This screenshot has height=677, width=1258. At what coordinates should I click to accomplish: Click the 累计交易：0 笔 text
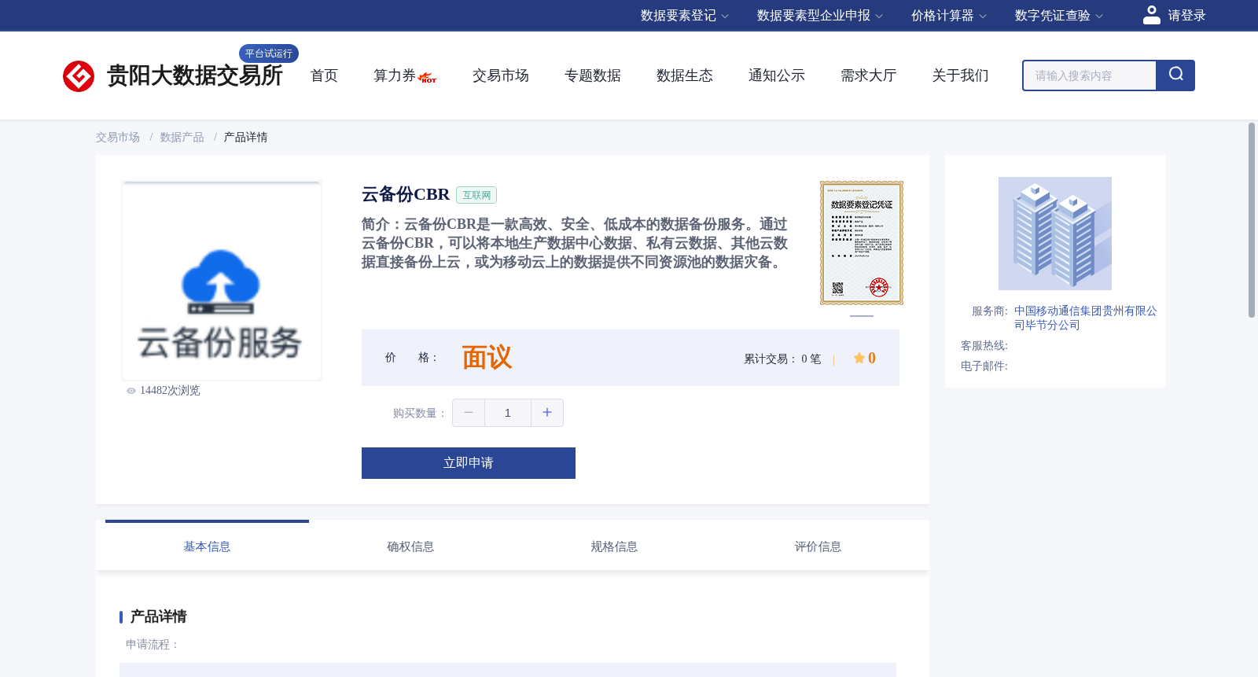pos(782,359)
